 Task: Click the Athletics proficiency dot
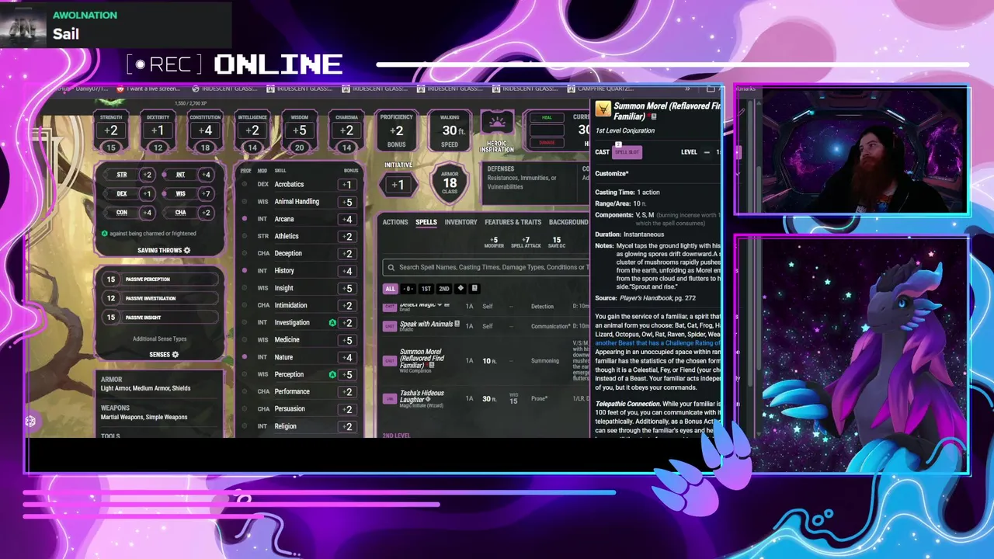pos(245,236)
